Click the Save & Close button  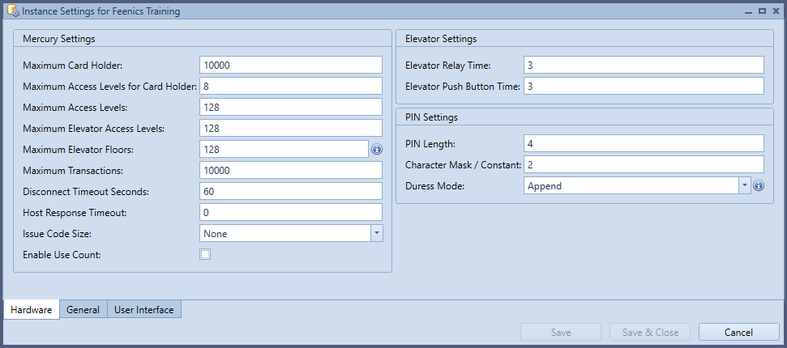[x=650, y=332]
